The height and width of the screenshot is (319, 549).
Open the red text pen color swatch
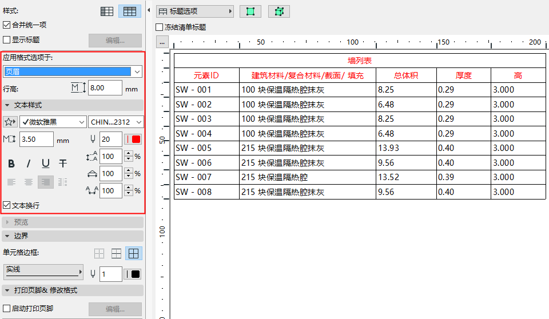click(x=133, y=139)
